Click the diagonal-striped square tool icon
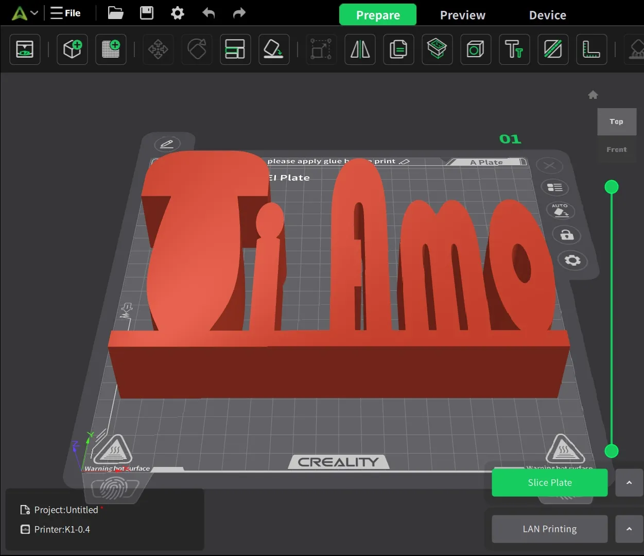The width and height of the screenshot is (644, 556). [x=553, y=49]
